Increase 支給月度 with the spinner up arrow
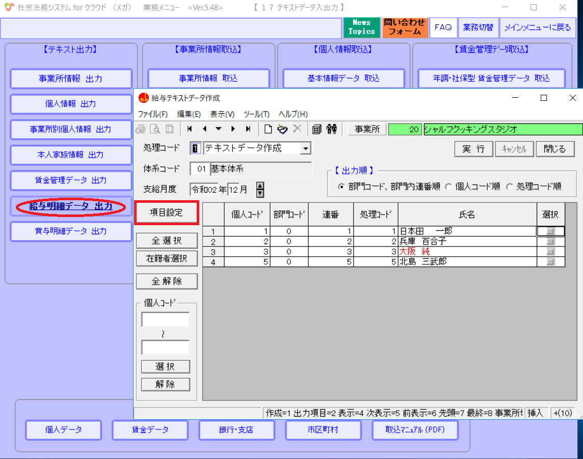Viewport: 583px width, 459px height. coord(260,186)
